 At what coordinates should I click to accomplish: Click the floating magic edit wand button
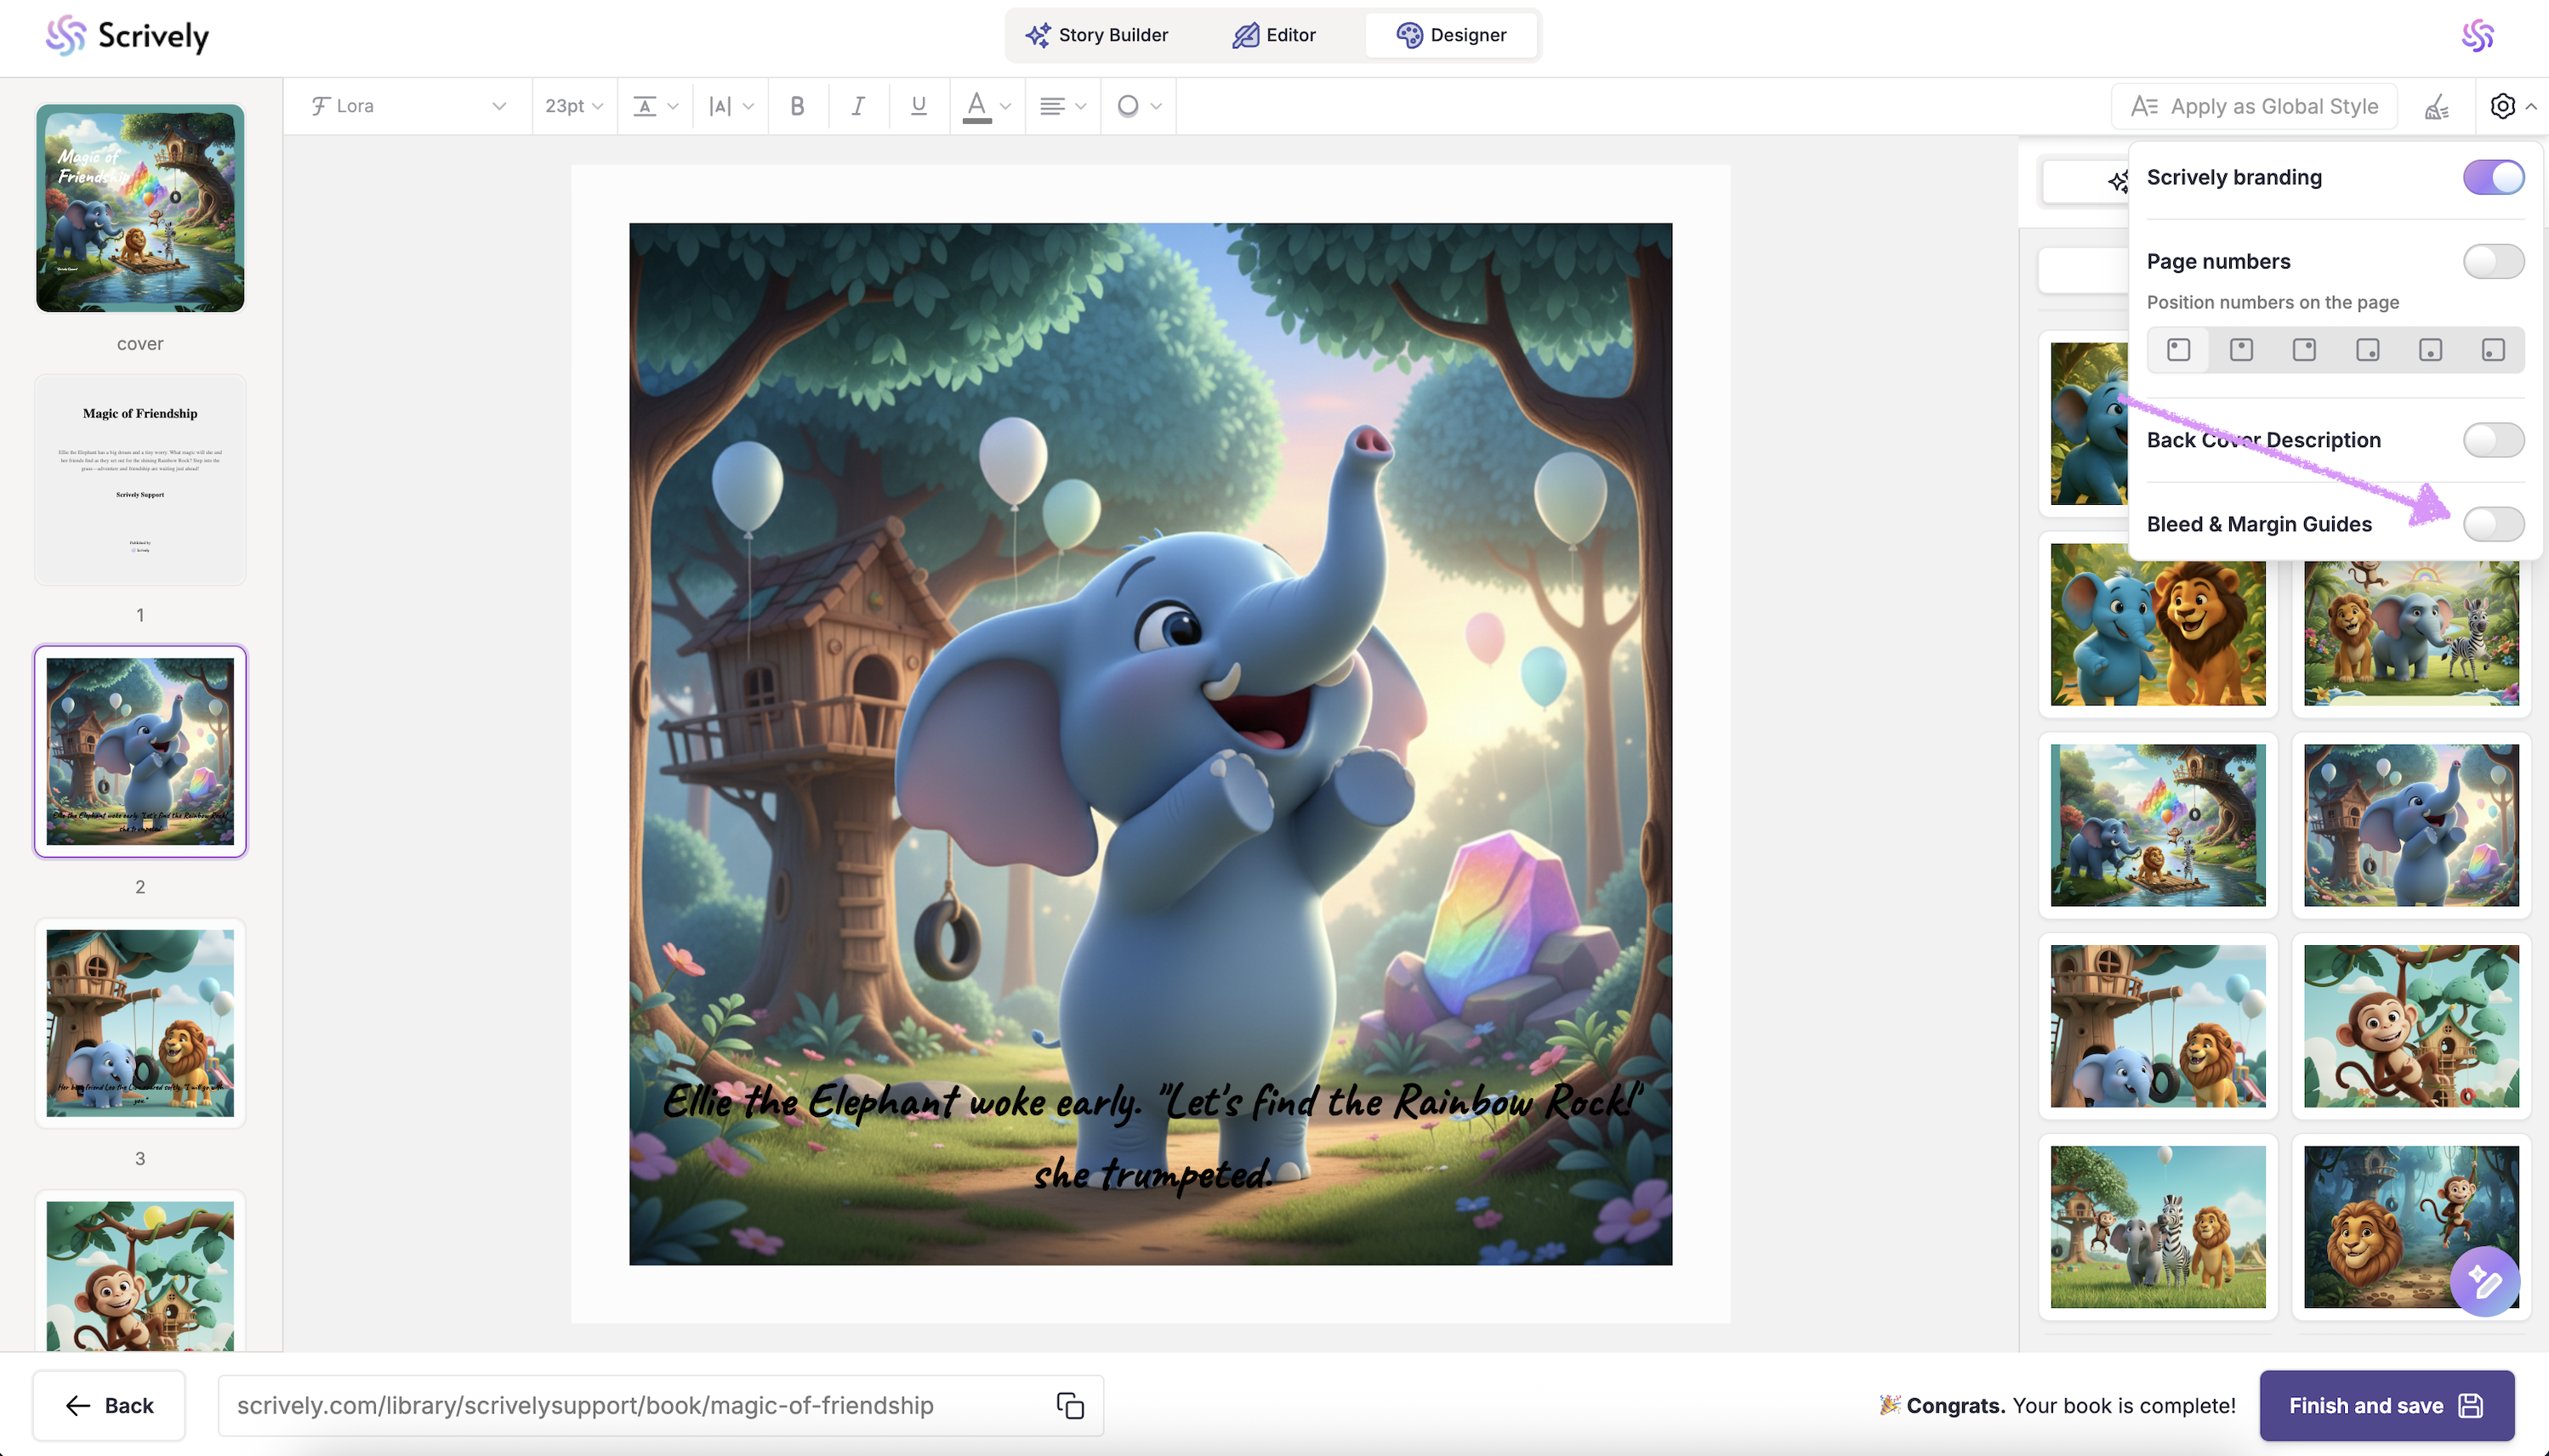(x=2484, y=1281)
